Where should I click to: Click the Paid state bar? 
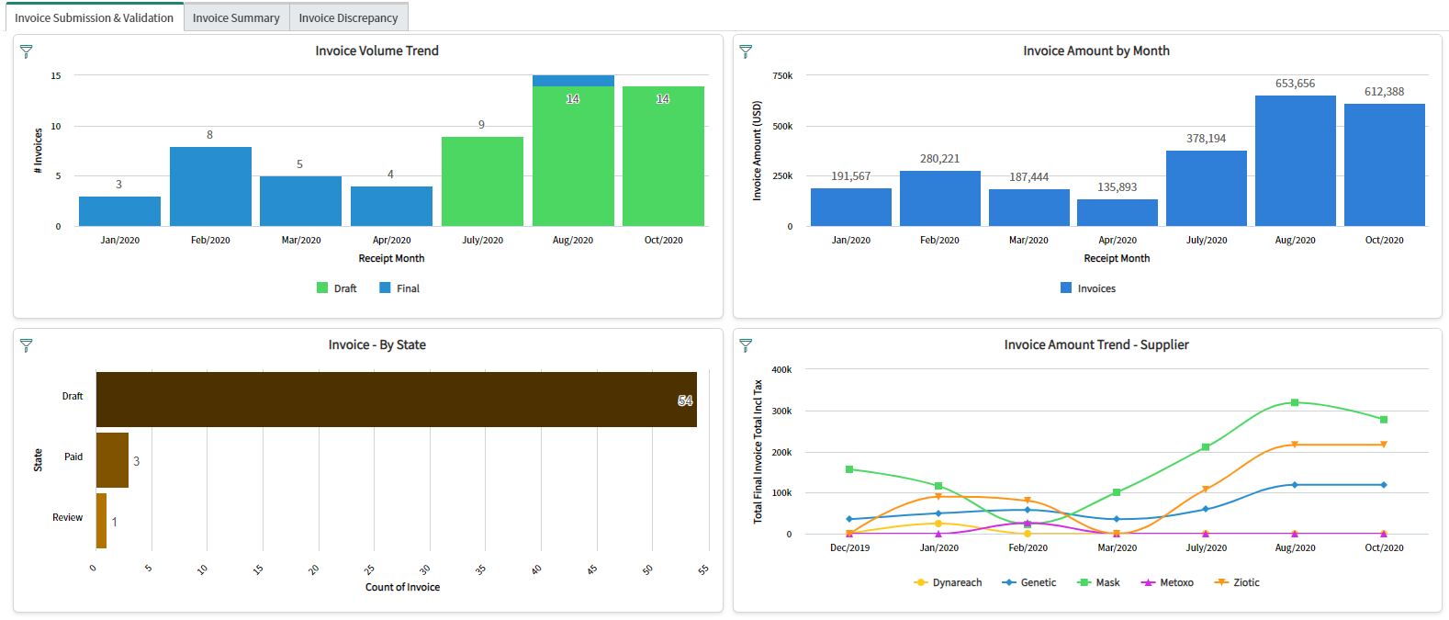point(112,460)
